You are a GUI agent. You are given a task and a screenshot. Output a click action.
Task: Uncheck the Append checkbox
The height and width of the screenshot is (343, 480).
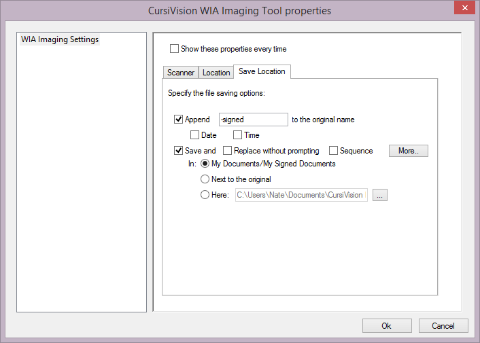[x=179, y=120]
